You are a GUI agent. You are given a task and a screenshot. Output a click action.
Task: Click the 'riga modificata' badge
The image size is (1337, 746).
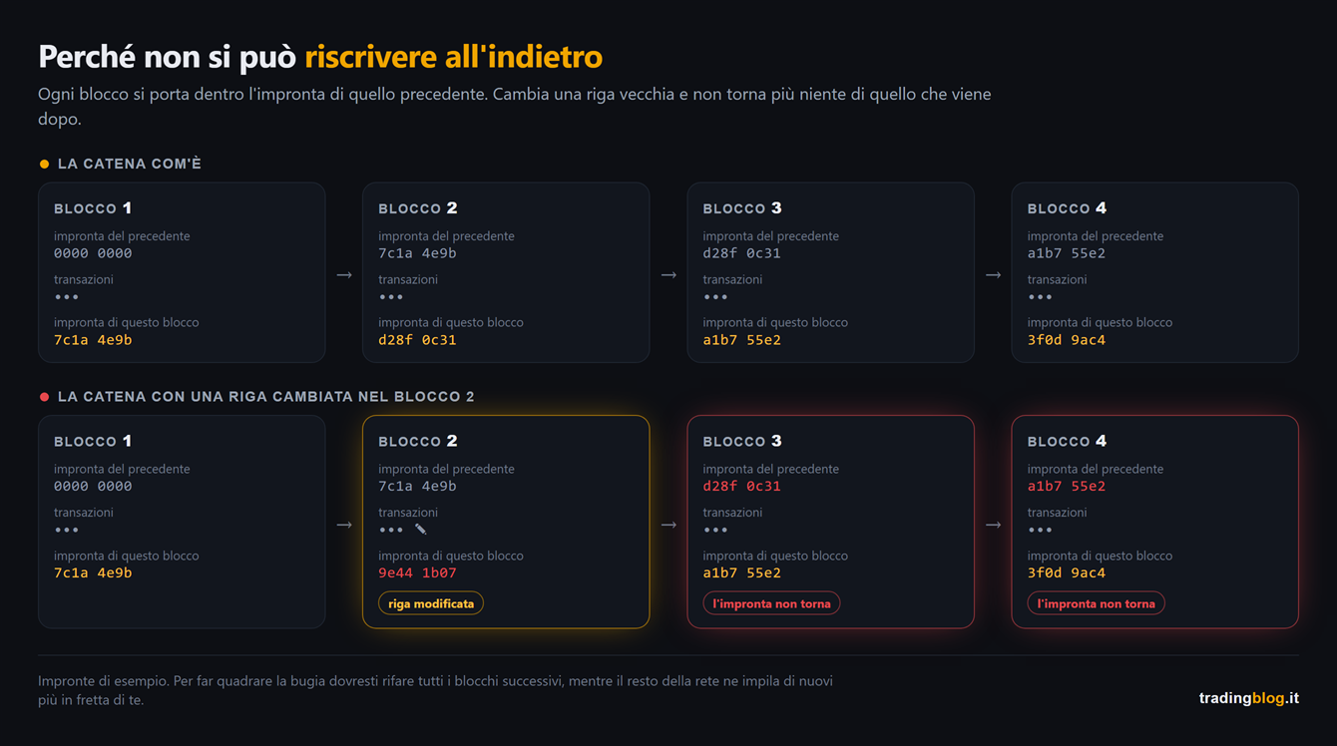[431, 603]
